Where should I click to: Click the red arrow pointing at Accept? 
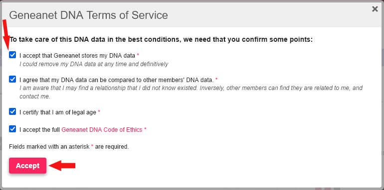pyautogui.click(x=62, y=166)
